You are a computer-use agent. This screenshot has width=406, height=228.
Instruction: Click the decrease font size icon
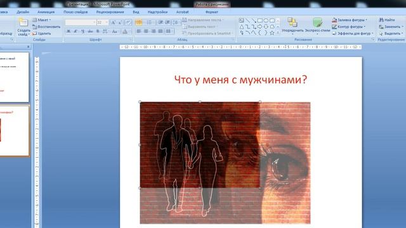click(x=120, y=23)
